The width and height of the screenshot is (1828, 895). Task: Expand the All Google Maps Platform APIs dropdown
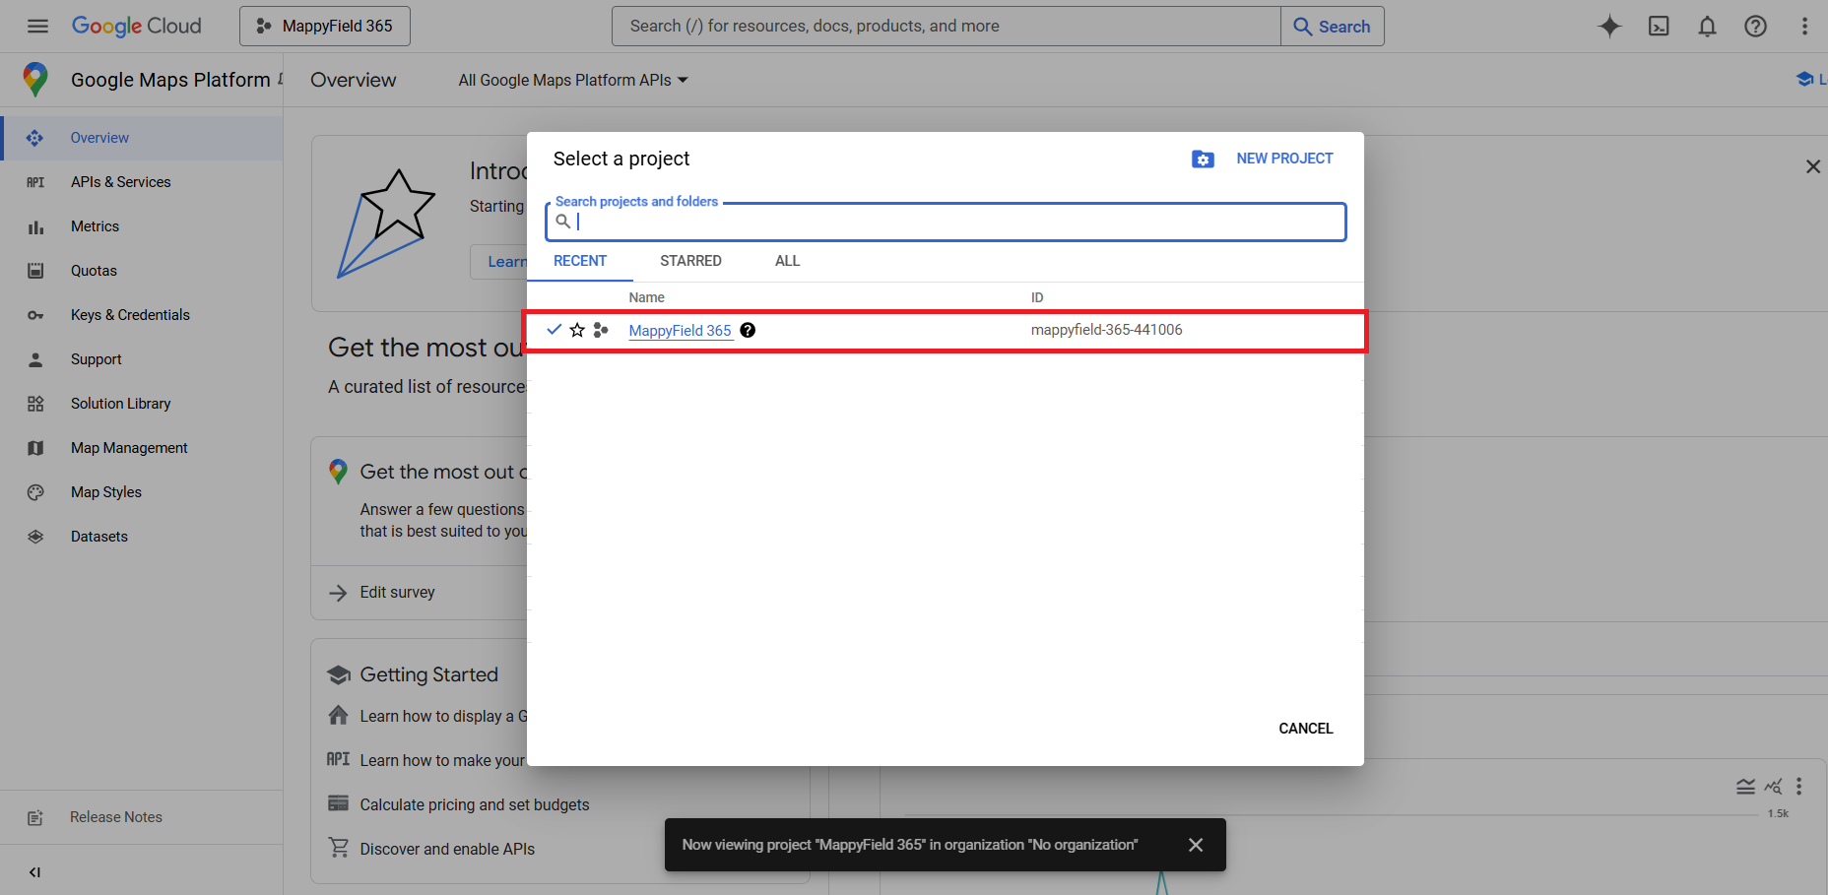[572, 80]
